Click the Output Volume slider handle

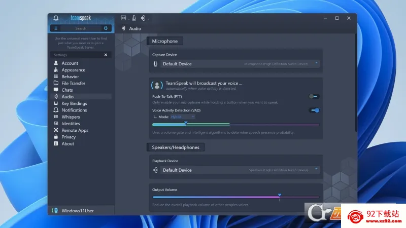coord(280,195)
